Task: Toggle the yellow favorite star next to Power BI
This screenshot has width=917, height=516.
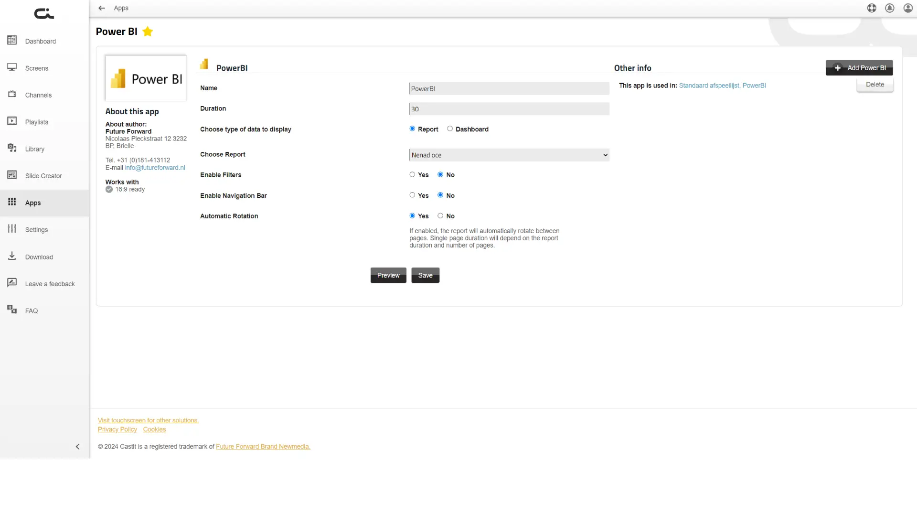Action: click(x=148, y=32)
